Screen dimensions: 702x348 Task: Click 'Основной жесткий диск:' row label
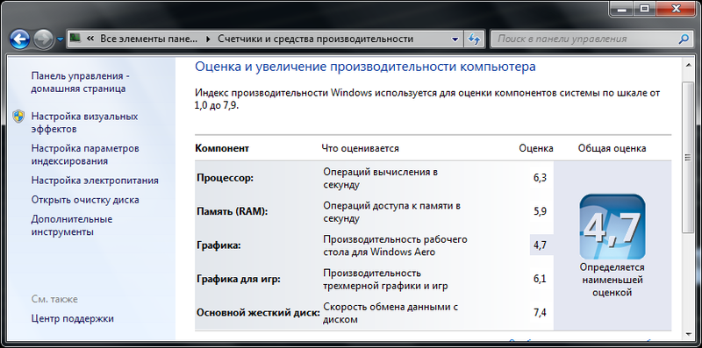(x=258, y=313)
